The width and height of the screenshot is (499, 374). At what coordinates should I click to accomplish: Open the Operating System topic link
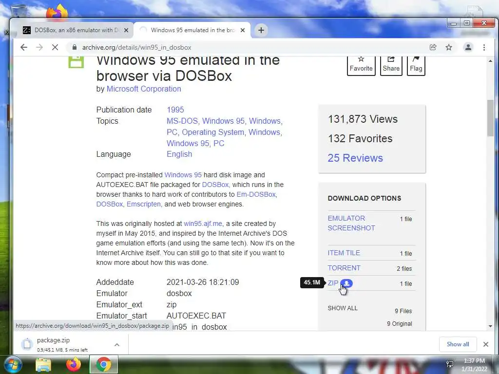click(x=213, y=132)
